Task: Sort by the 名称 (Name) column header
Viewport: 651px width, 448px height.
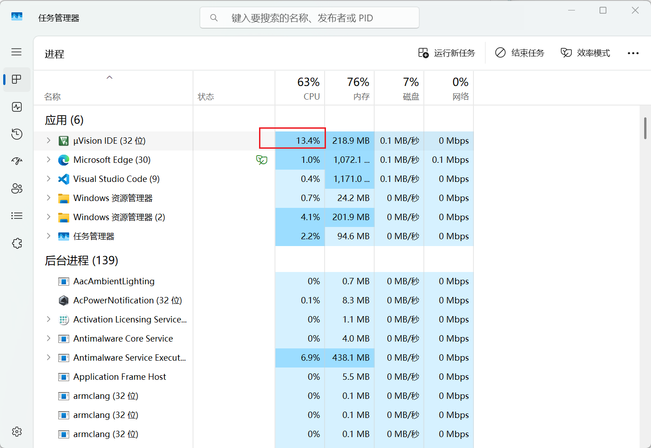Action: pyautogui.click(x=113, y=88)
